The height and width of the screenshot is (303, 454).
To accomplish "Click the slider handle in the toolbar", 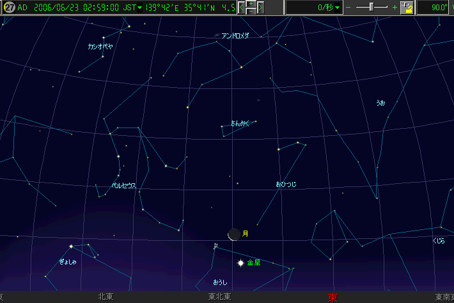I will click(x=373, y=7).
